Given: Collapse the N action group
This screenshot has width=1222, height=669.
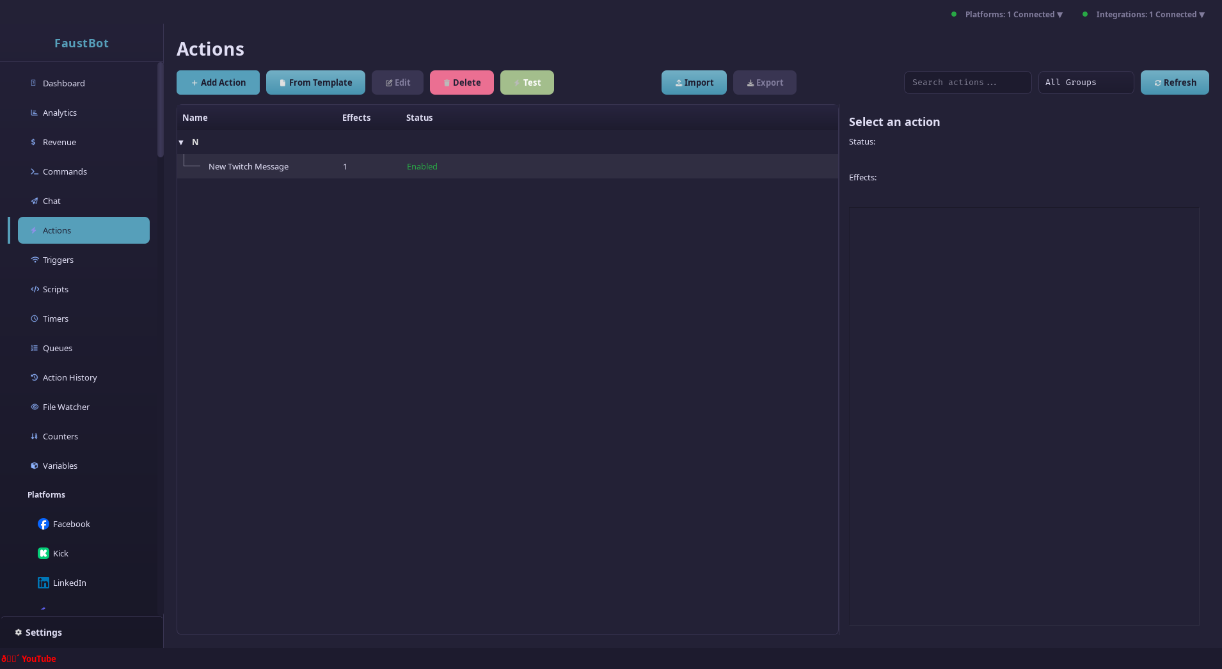Looking at the screenshot, I should pos(182,142).
